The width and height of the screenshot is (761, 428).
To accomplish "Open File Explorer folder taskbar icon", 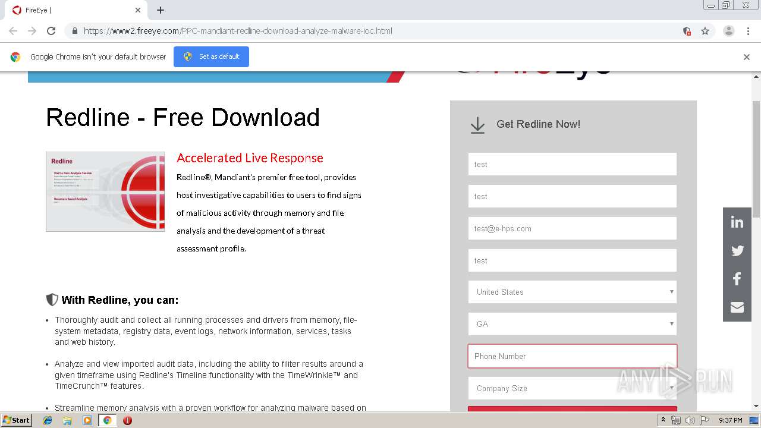I will pyautogui.click(x=67, y=420).
